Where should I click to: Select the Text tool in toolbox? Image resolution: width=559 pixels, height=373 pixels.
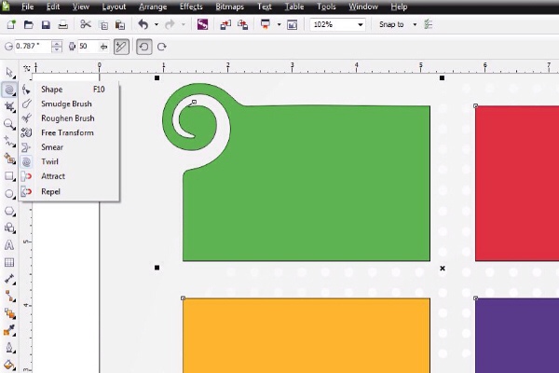tap(9, 244)
